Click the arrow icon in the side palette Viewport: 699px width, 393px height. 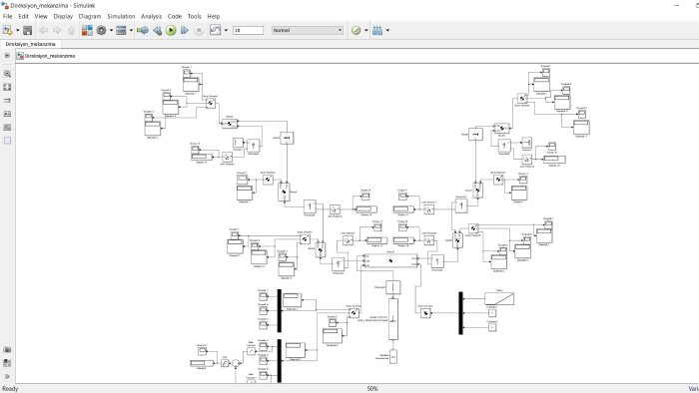(x=7, y=101)
